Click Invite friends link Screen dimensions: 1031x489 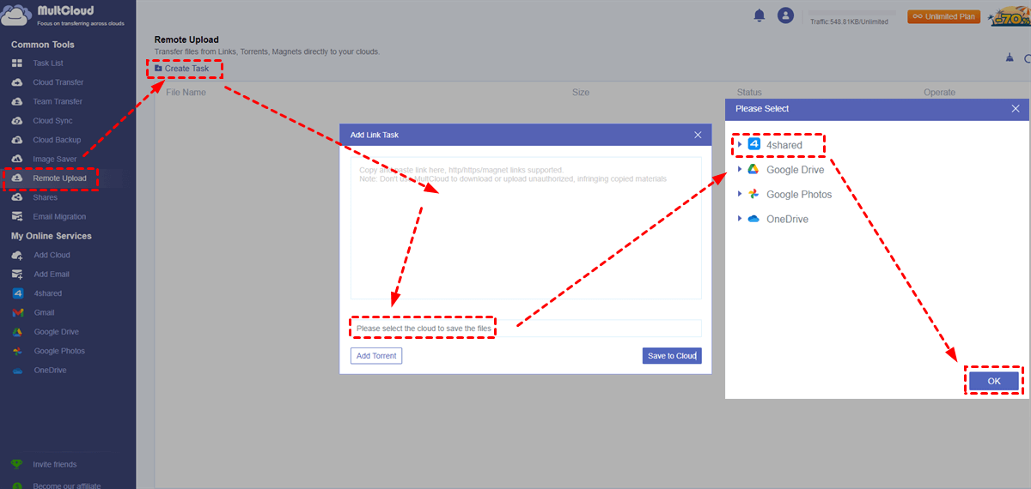tap(55, 465)
